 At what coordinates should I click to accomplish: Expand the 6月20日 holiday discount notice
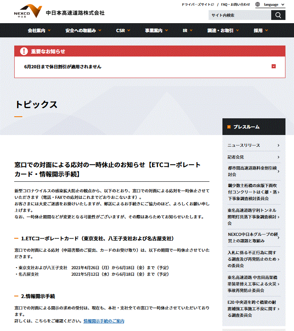click(274, 67)
